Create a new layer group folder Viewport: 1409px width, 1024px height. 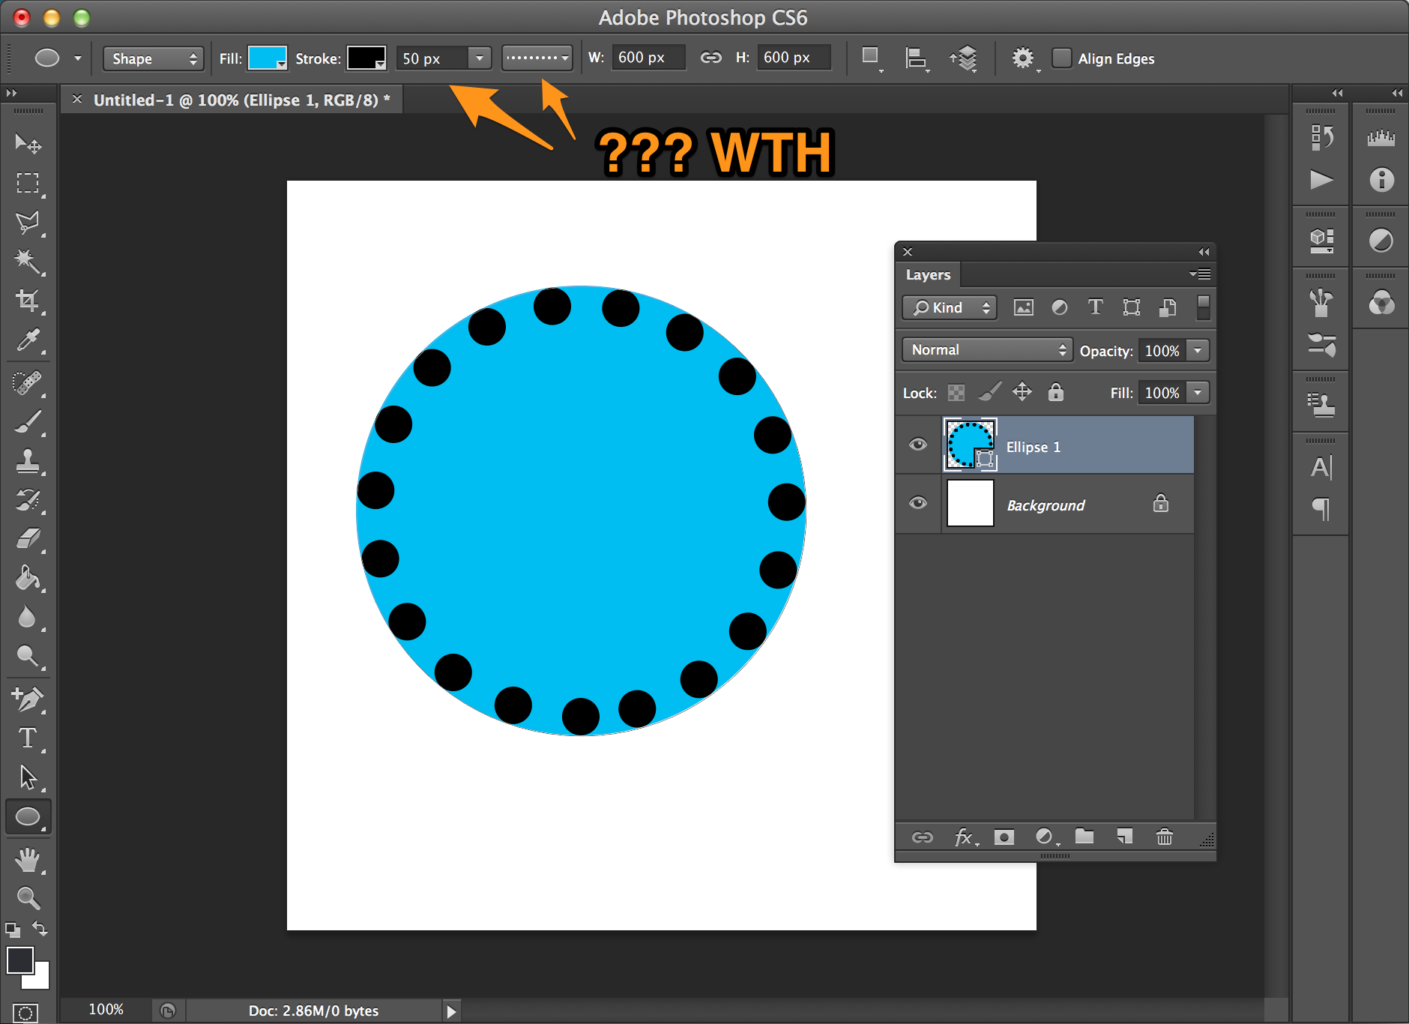point(1084,837)
